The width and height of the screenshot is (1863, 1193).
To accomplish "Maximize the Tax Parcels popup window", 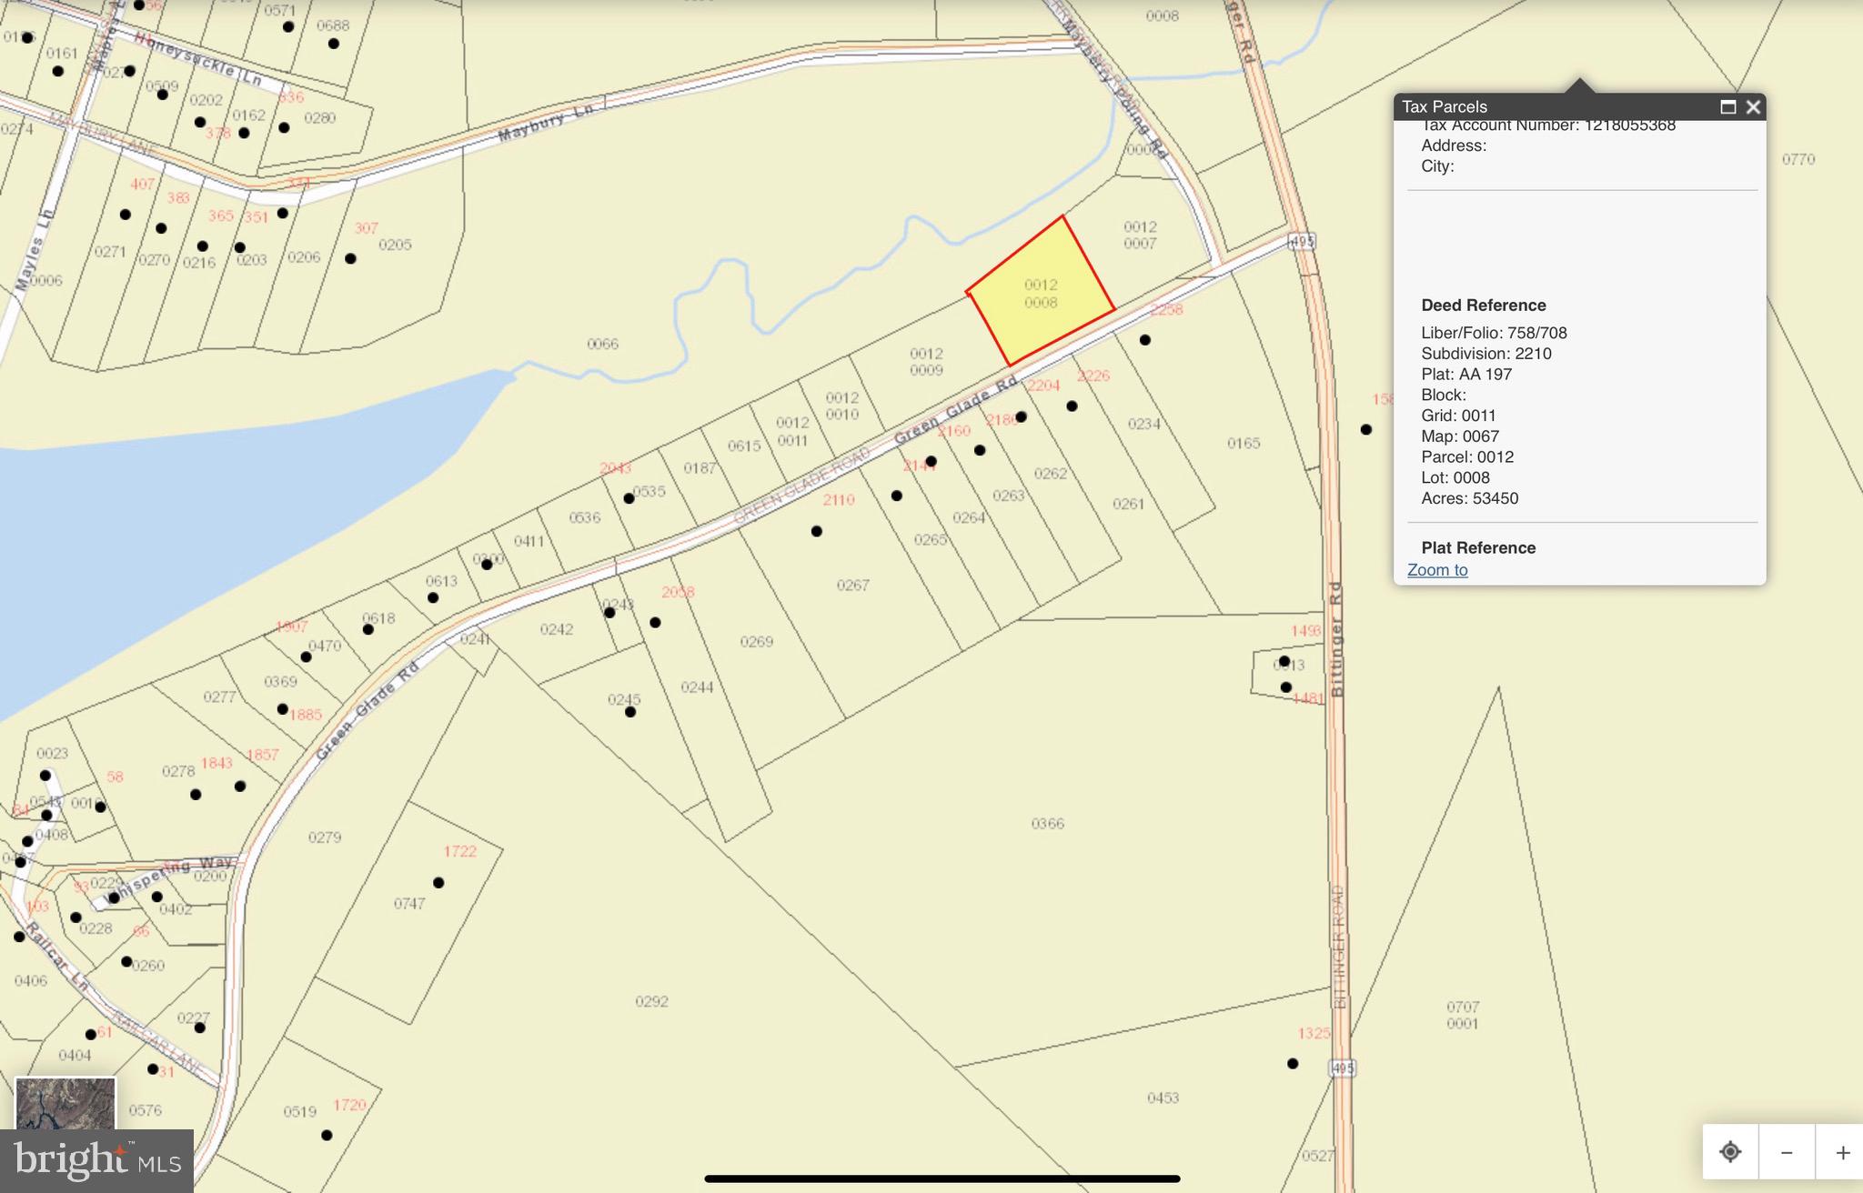I will (x=1727, y=106).
